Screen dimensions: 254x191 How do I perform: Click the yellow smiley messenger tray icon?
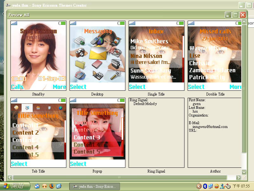click(217, 186)
